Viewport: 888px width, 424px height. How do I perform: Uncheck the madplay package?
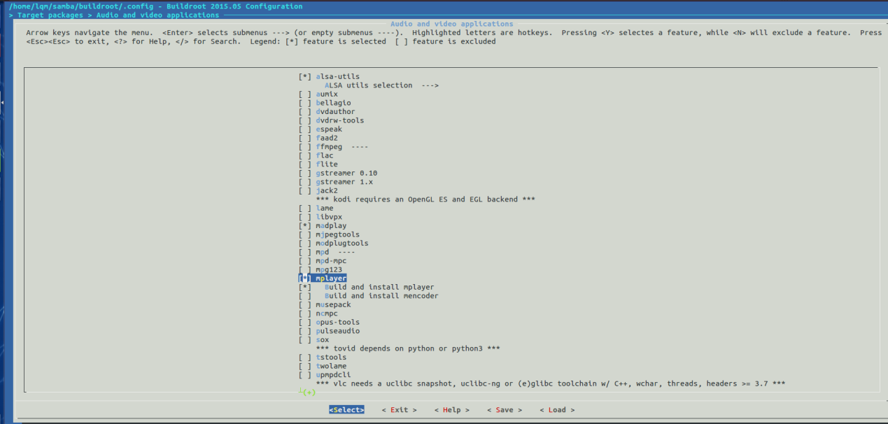304,226
